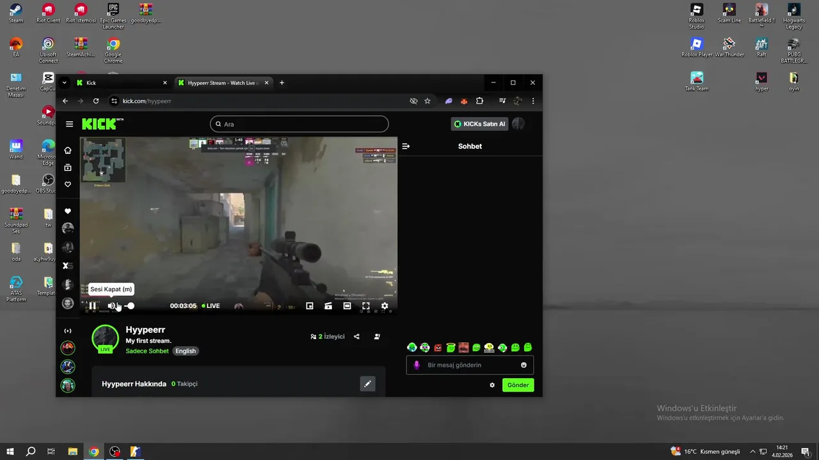Toggle theater mode in the video player
Viewport: 819px width, 460px height.
[x=347, y=306]
